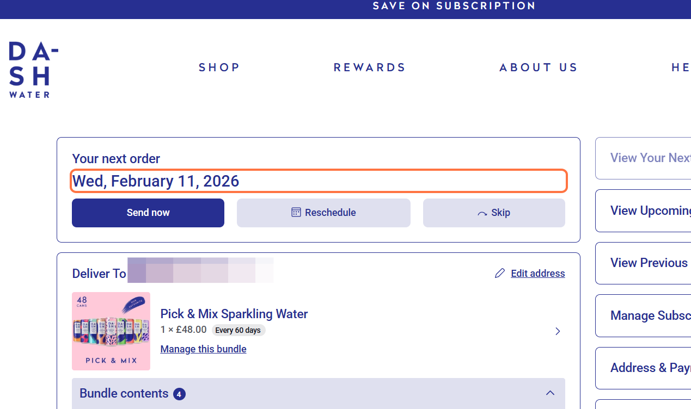Skip the next order
This screenshot has height=409, width=691.
(x=494, y=213)
